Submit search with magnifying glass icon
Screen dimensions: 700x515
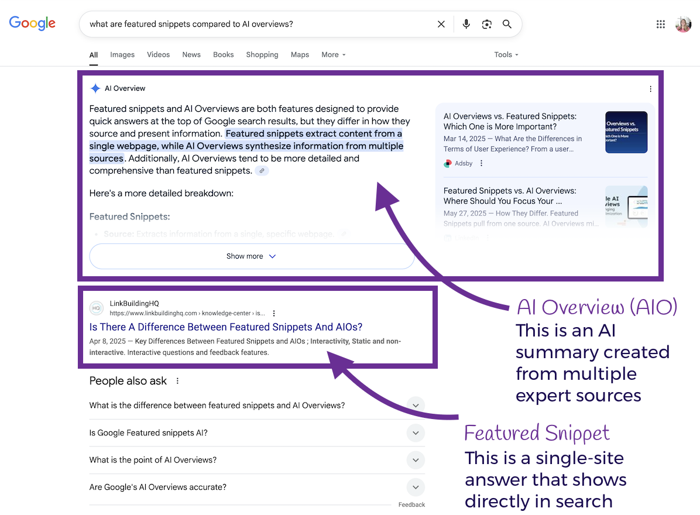507,24
